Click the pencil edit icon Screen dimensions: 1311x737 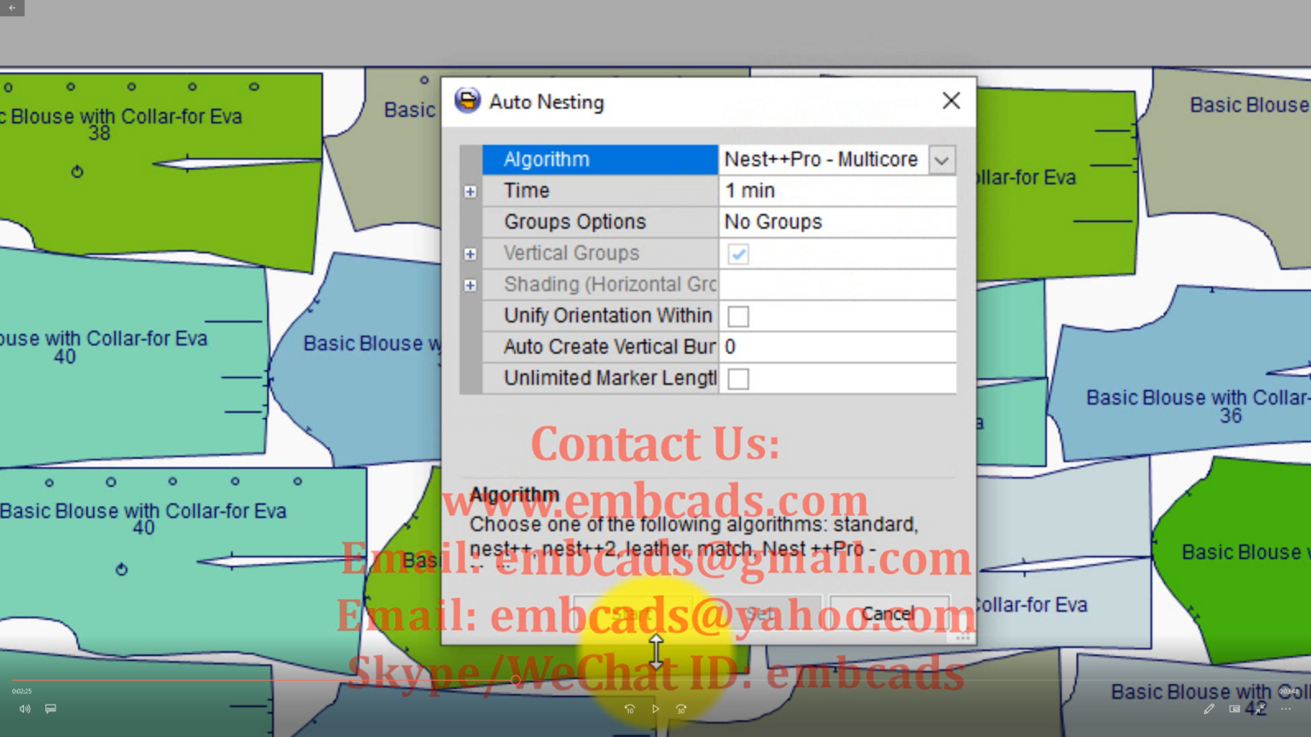[x=1209, y=709]
